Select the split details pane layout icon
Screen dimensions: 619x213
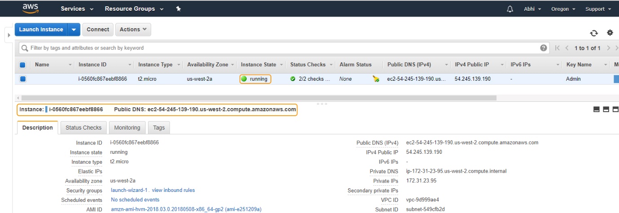606,109
